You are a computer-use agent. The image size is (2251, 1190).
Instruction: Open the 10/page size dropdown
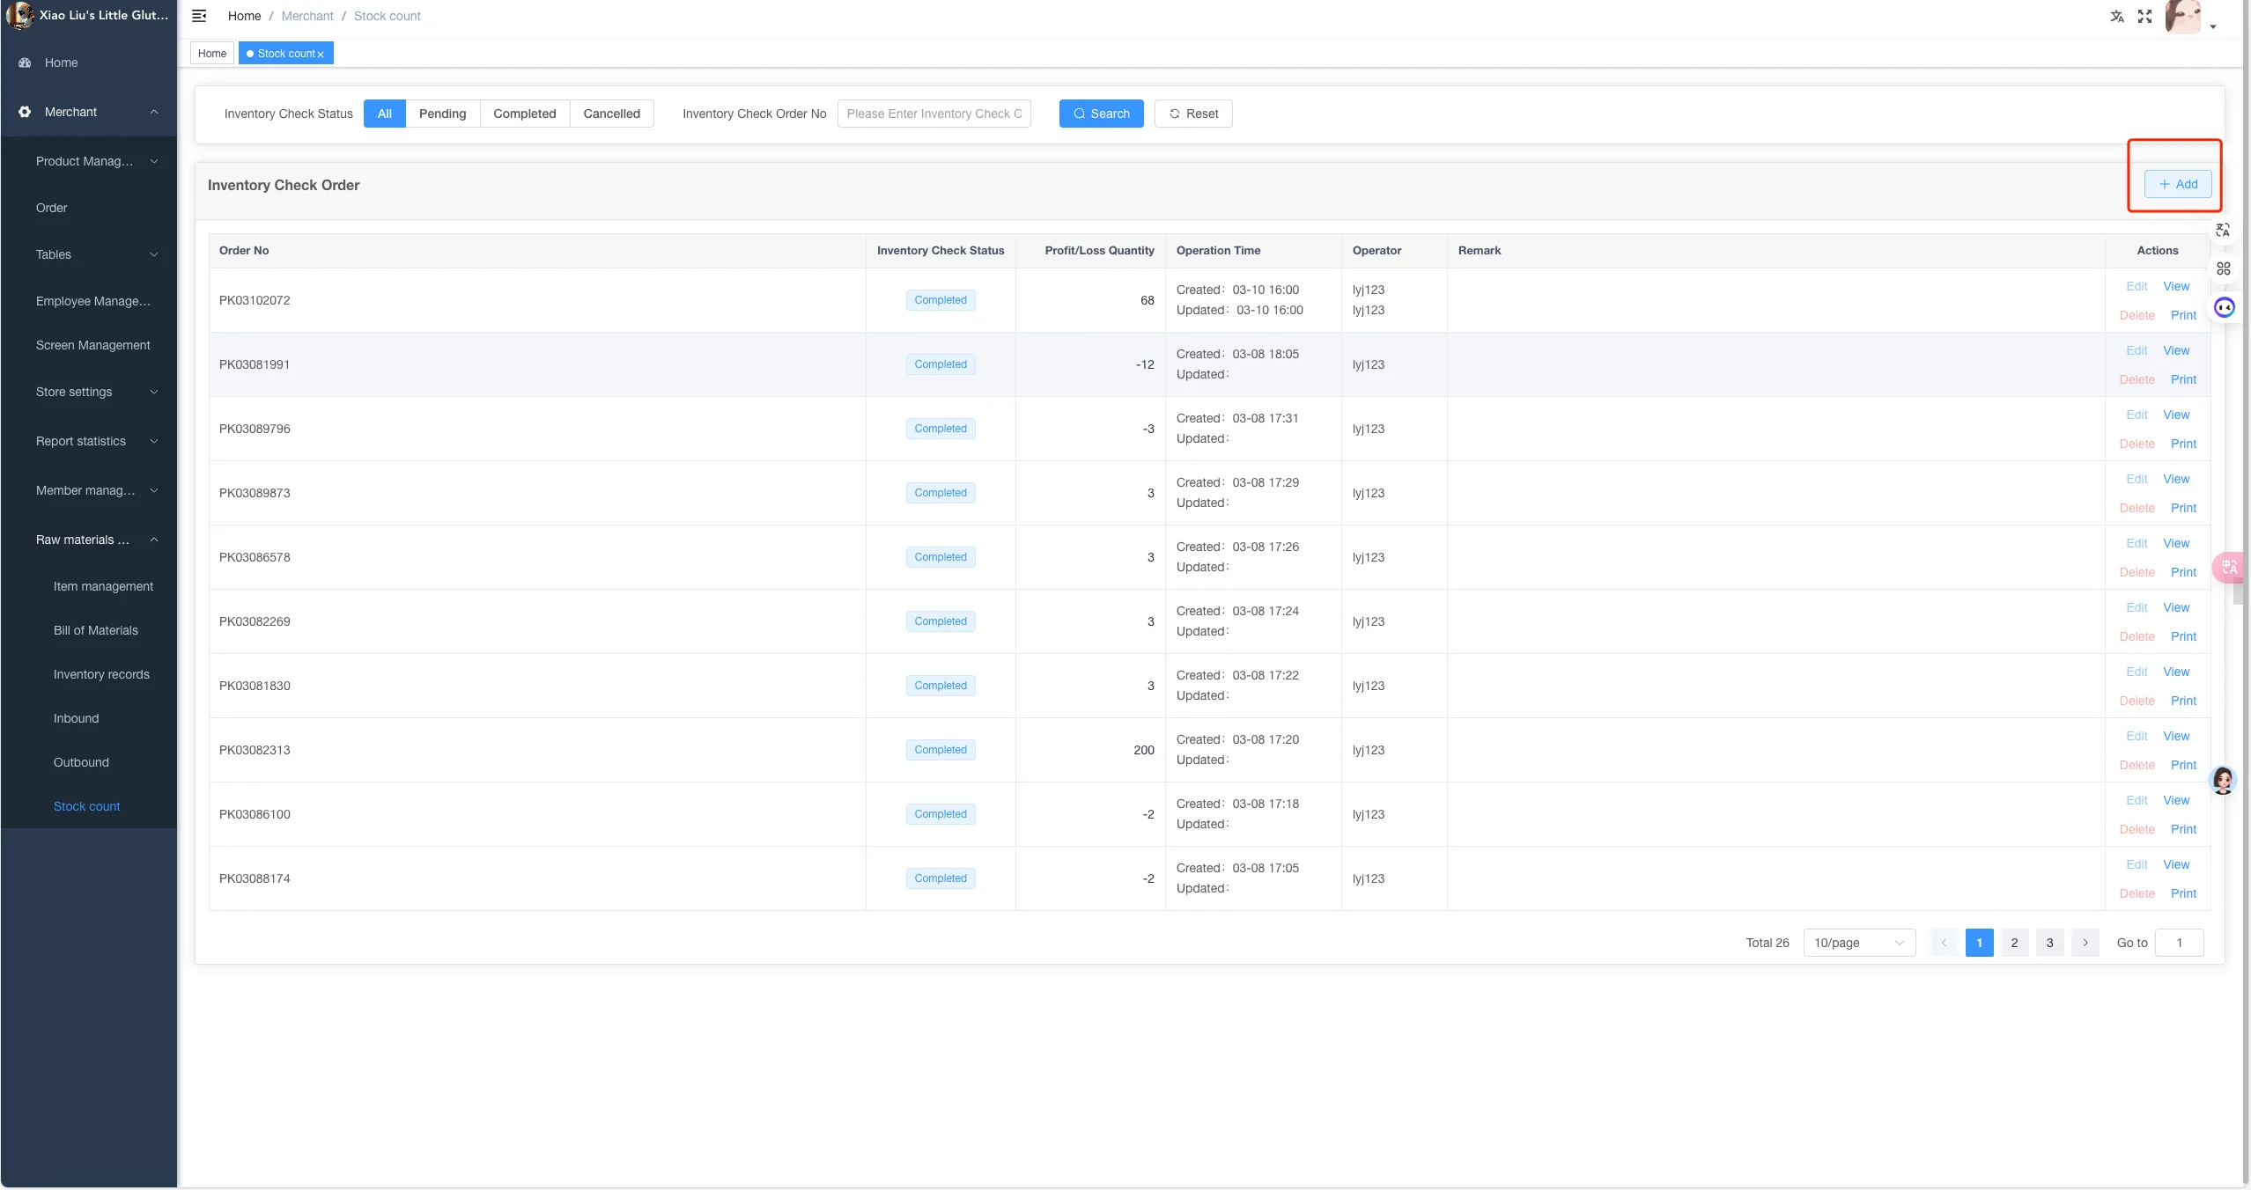(1859, 943)
